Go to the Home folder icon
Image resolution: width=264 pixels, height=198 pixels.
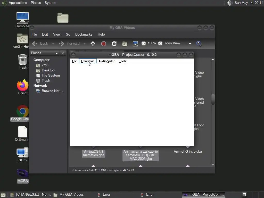coord(125,44)
